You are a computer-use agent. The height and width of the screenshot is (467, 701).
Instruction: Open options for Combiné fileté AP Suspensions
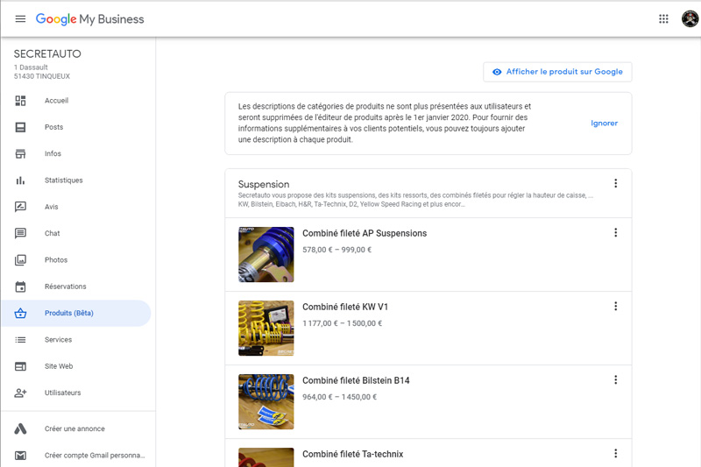coord(616,232)
